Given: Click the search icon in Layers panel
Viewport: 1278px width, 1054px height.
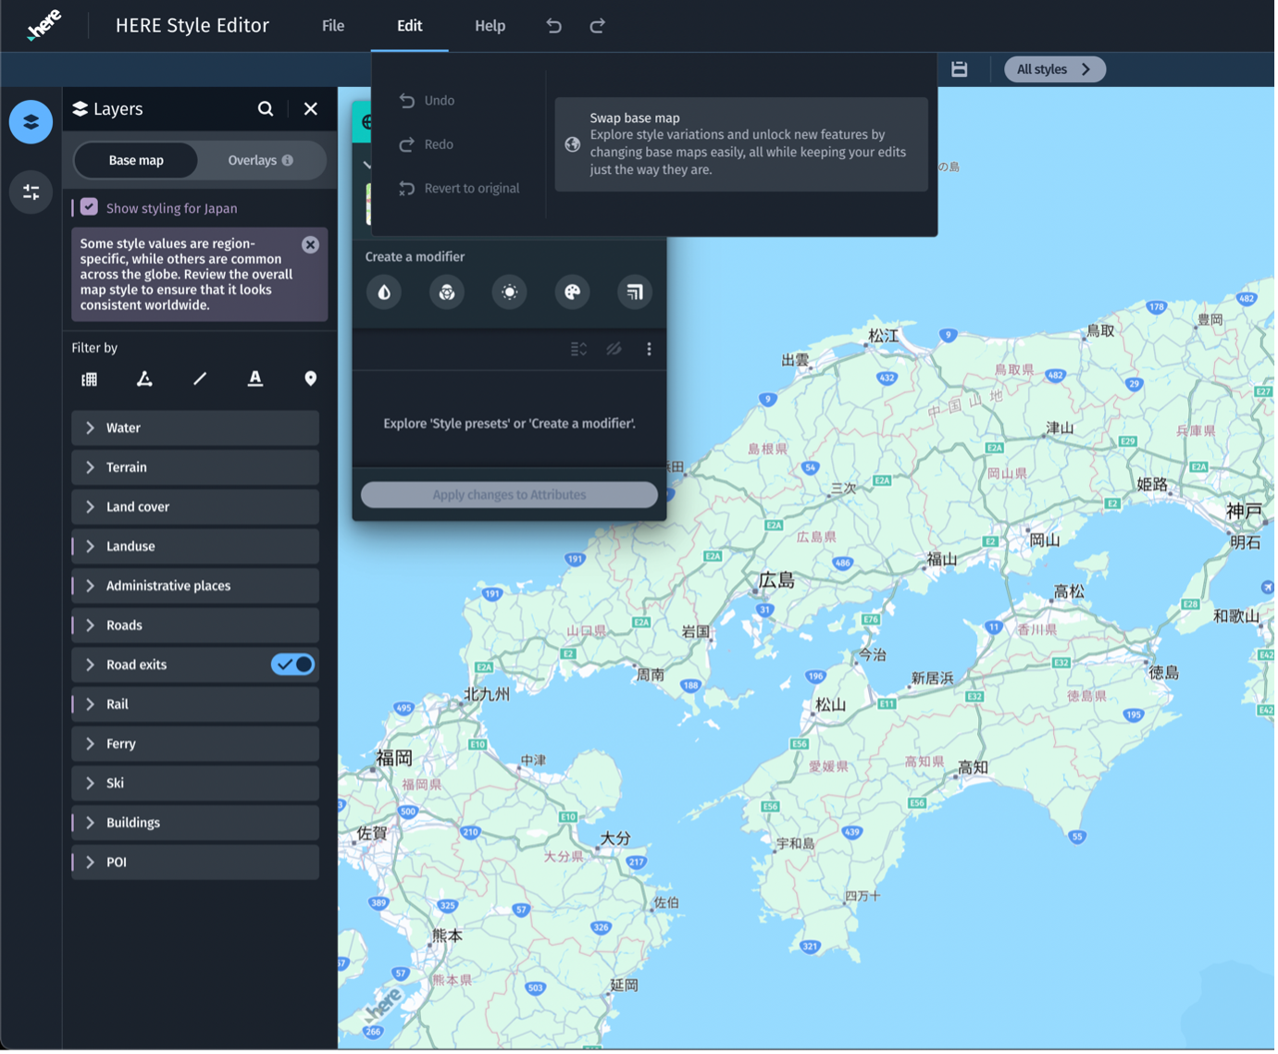Looking at the screenshot, I should point(266,109).
